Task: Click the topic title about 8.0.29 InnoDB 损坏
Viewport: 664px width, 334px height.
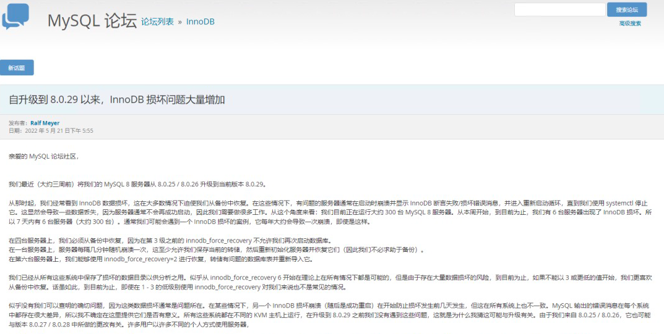Action: (x=117, y=99)
